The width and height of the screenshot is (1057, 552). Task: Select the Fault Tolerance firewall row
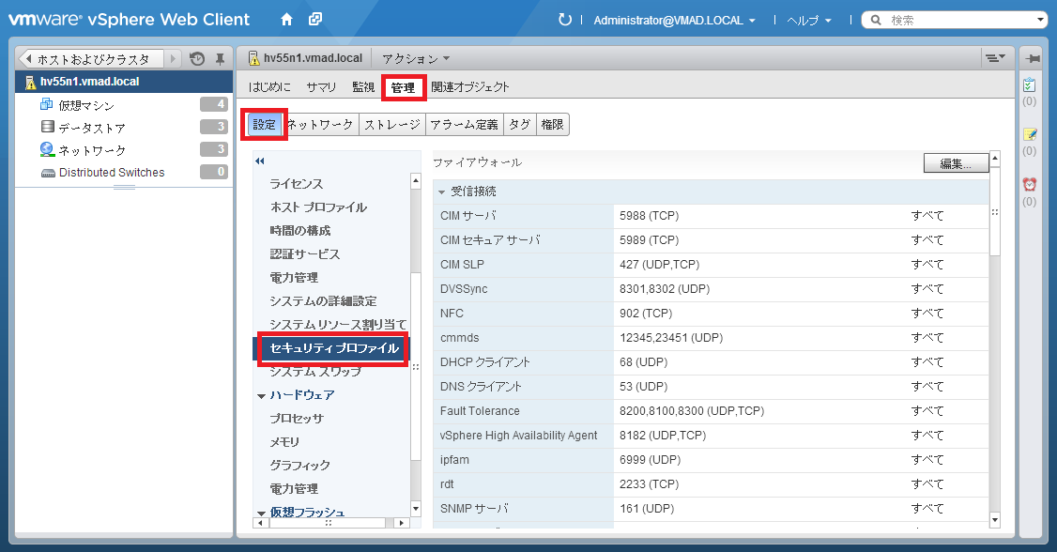click(711, 411)
